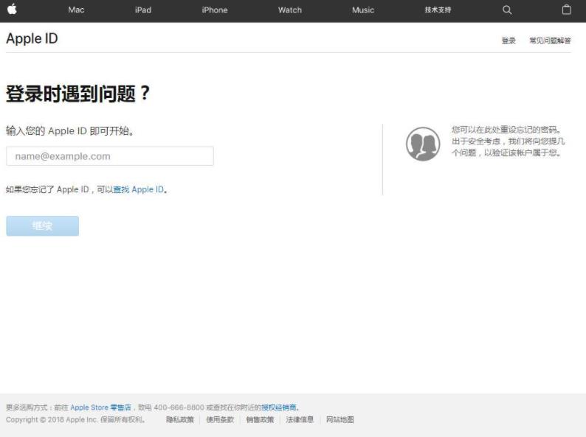586x437 pixels.
Task: Click the 授权经销商 footer link
Action: (278, 408)
